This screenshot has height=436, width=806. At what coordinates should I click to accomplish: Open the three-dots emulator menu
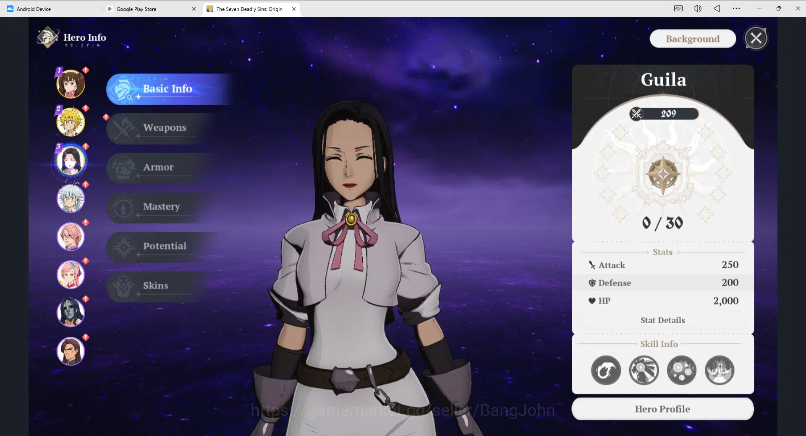tap(736, 8)
